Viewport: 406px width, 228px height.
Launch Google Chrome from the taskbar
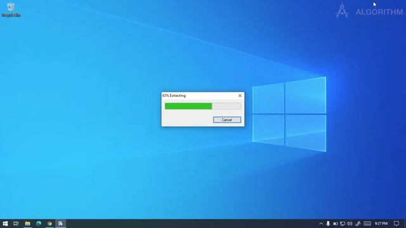pyautogui.click(x=49, y=224)
